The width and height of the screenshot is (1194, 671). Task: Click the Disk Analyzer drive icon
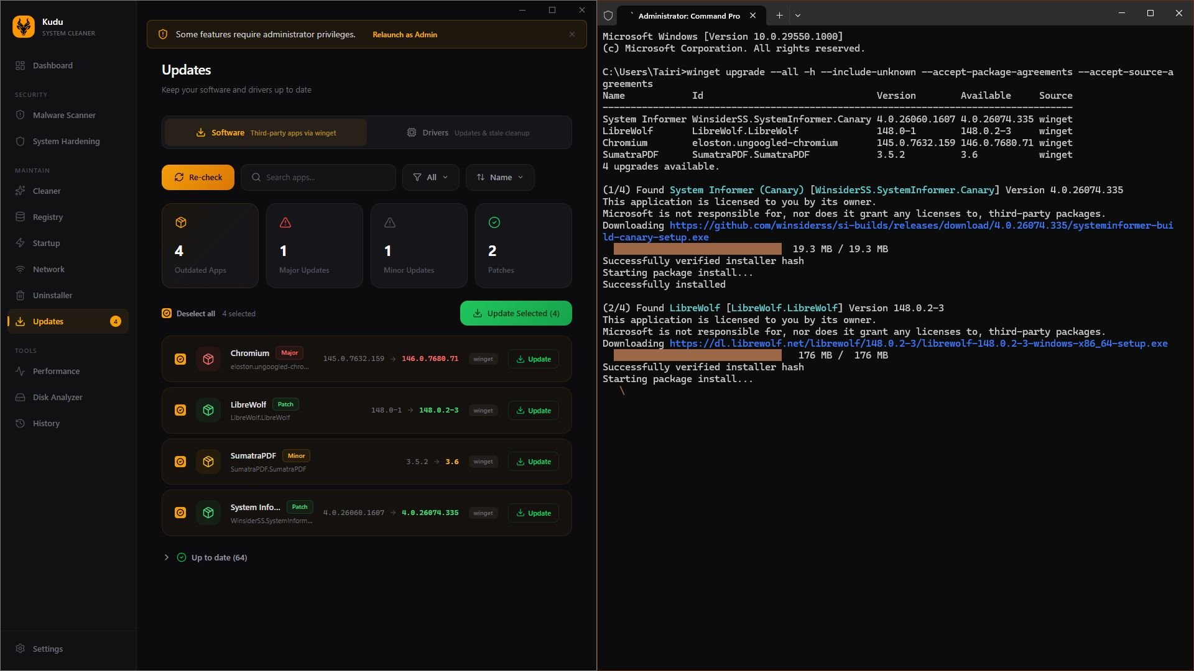(20, 397)
